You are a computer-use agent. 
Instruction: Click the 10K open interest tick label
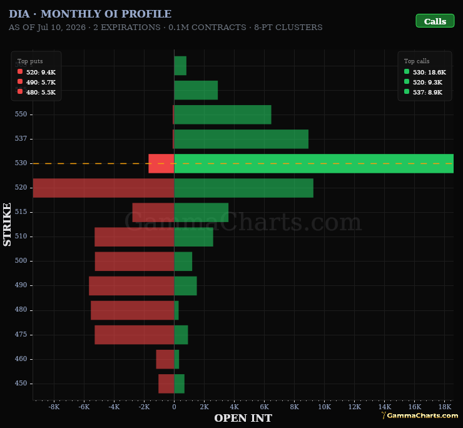[x=325, y=407]
